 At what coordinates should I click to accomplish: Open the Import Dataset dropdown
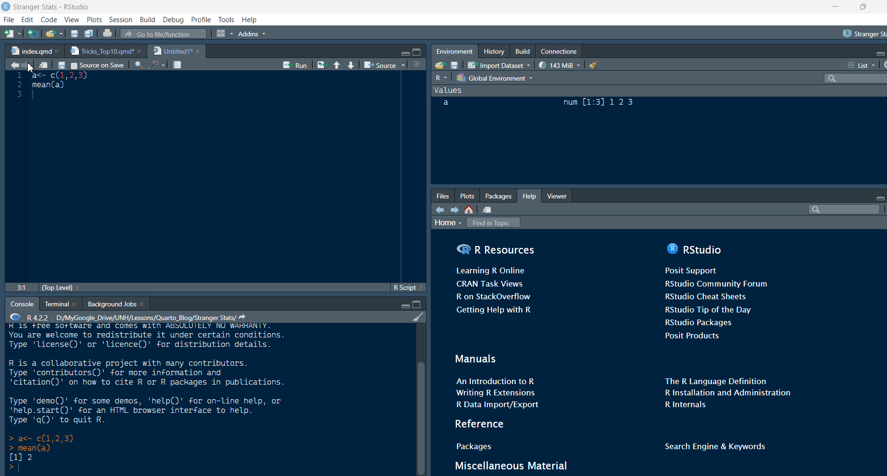[x=499, y=66]
